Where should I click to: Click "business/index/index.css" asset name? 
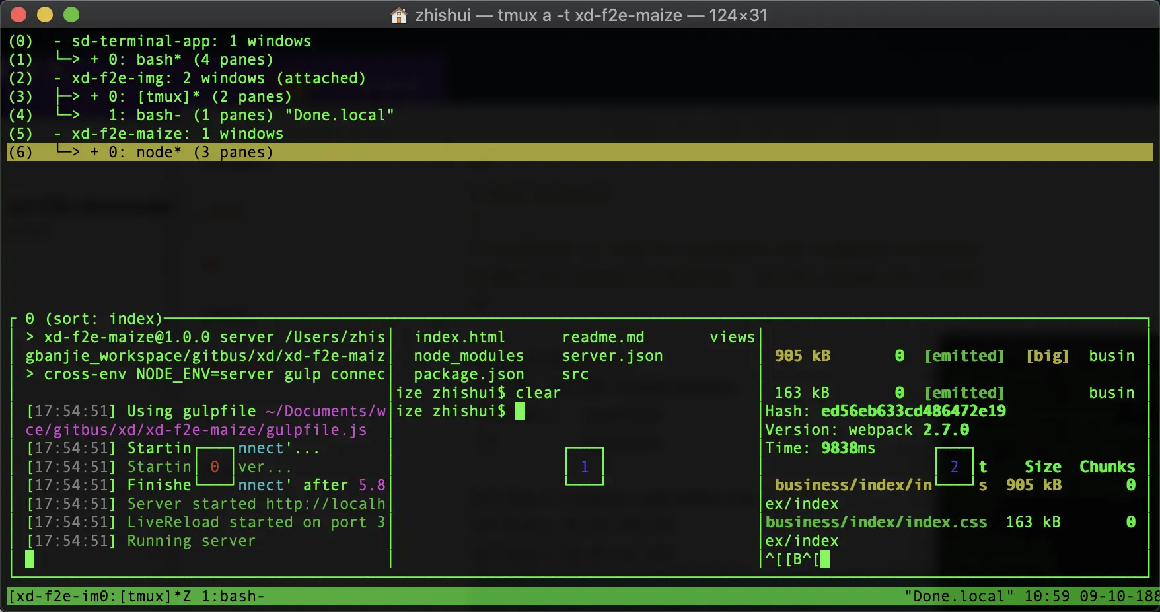point(876,522)
